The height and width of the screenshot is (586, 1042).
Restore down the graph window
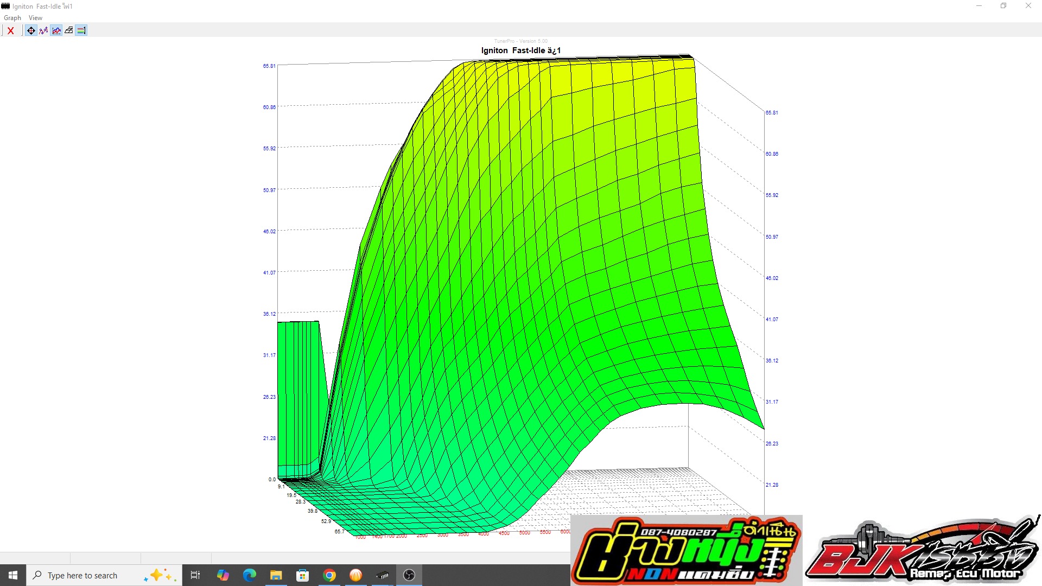tap(1003, 6)
